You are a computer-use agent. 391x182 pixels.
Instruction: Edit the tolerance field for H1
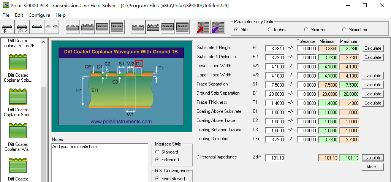(307, 48)
